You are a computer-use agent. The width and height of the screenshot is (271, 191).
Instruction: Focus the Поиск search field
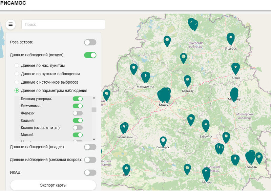[x=63, y=24]
